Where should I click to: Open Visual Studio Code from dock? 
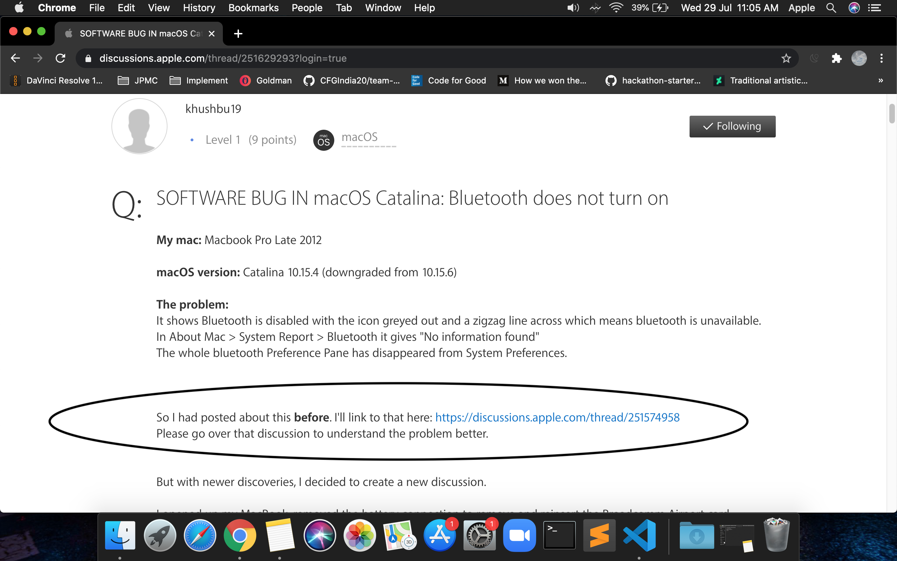(639, 535)
